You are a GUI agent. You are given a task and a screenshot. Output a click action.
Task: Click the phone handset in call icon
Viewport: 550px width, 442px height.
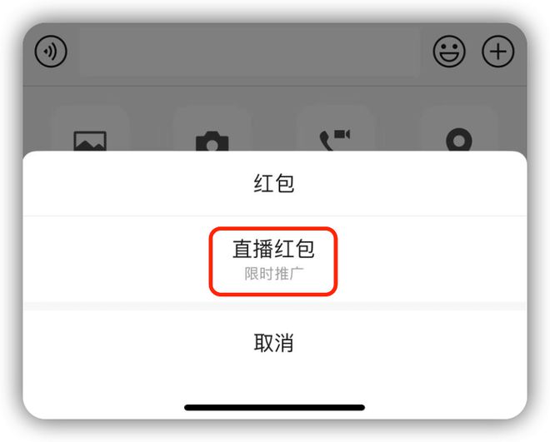326,142
